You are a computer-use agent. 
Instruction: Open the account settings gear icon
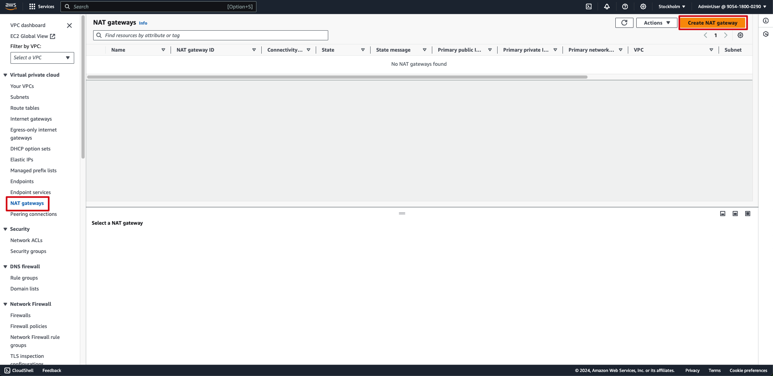tap(643, 6)
